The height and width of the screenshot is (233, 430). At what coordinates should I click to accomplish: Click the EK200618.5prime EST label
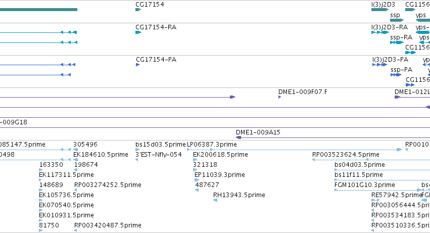(x=220, y=155)
